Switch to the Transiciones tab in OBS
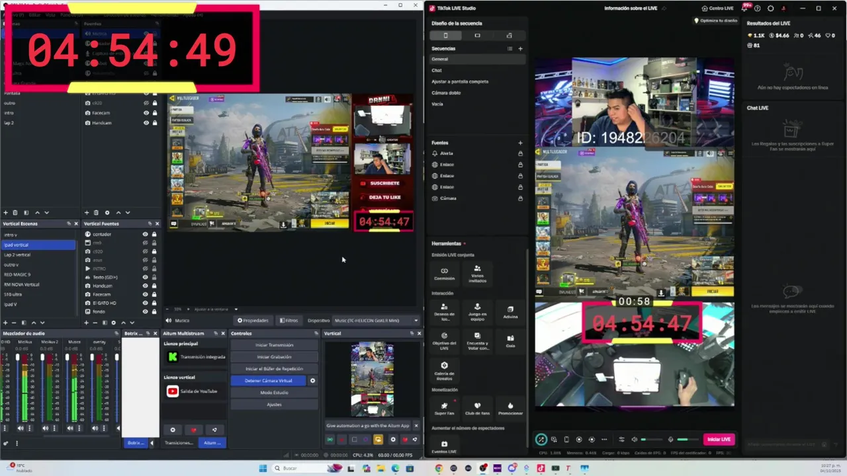 coord(179,443)
